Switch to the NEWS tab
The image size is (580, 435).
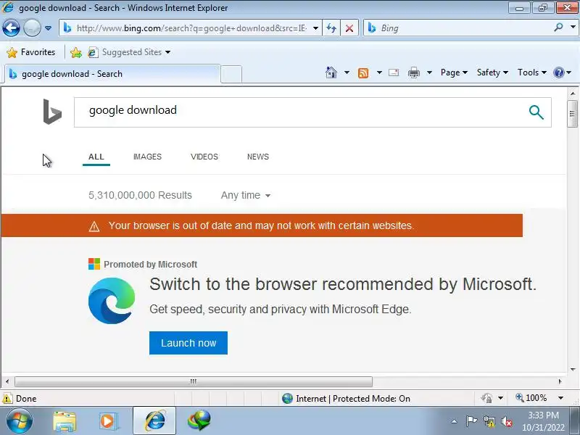pos(258,157)
